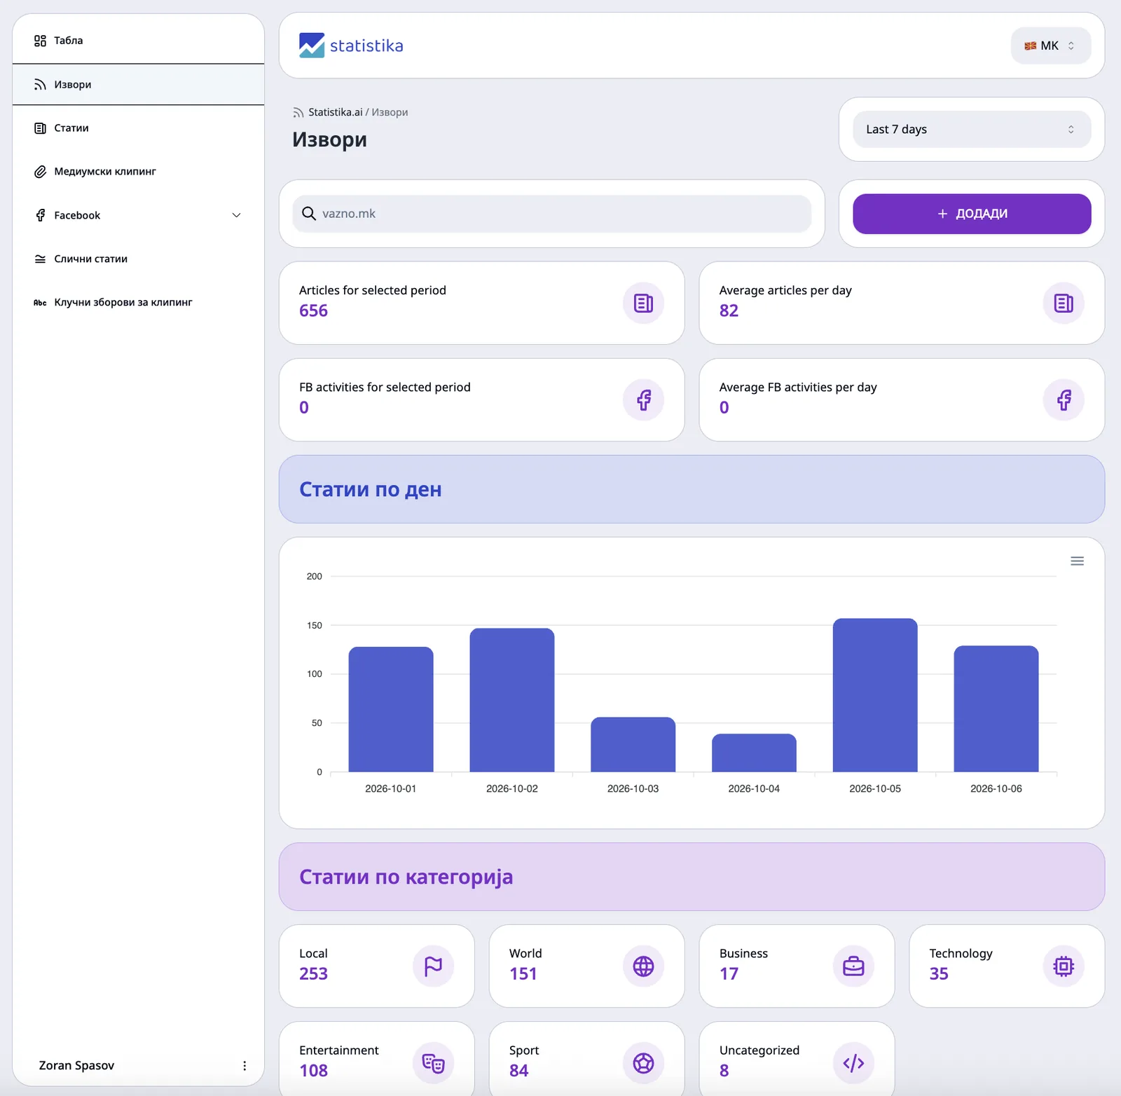The width and height of the screenshot is (1121, 1096).
Task: Click the Zoran Spasov user name
Action: [76, 1066]
